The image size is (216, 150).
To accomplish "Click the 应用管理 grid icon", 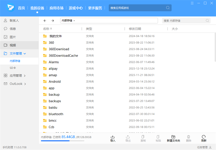I will (x=5, y=76).
